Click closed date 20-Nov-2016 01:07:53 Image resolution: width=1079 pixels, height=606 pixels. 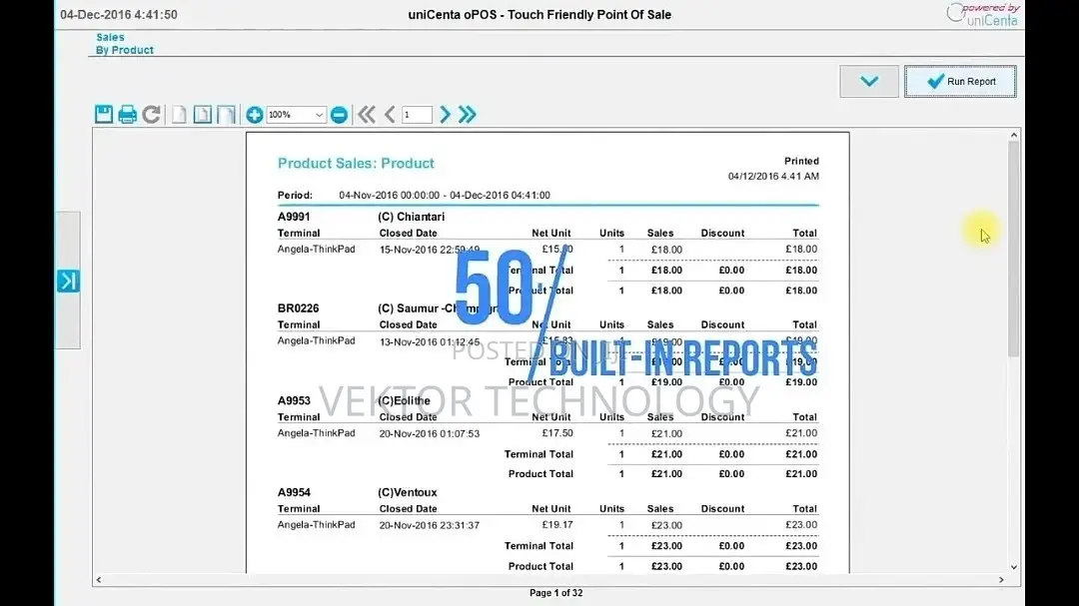430,433
